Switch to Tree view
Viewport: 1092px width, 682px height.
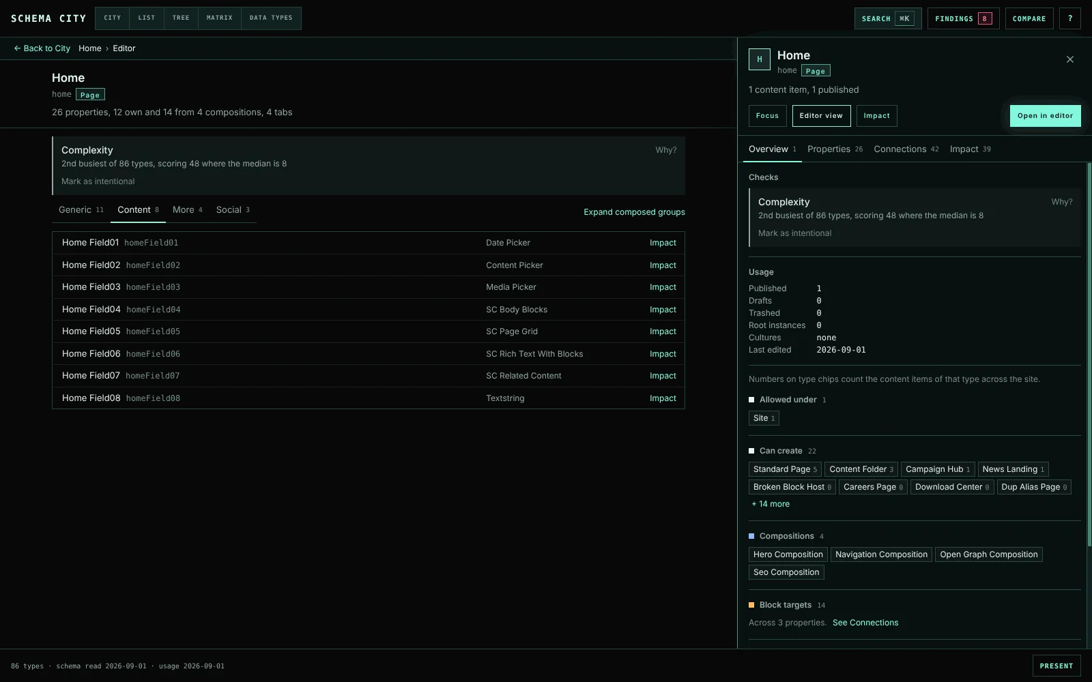(181, 18)
